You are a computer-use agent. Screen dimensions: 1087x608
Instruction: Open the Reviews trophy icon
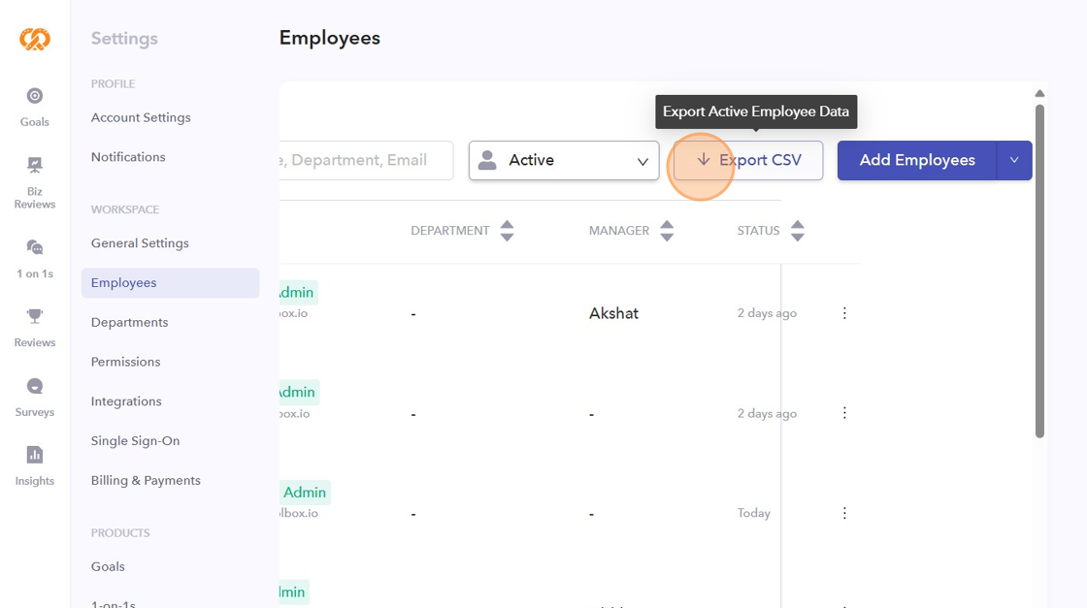pyautogui.click(x=35, y=316)
